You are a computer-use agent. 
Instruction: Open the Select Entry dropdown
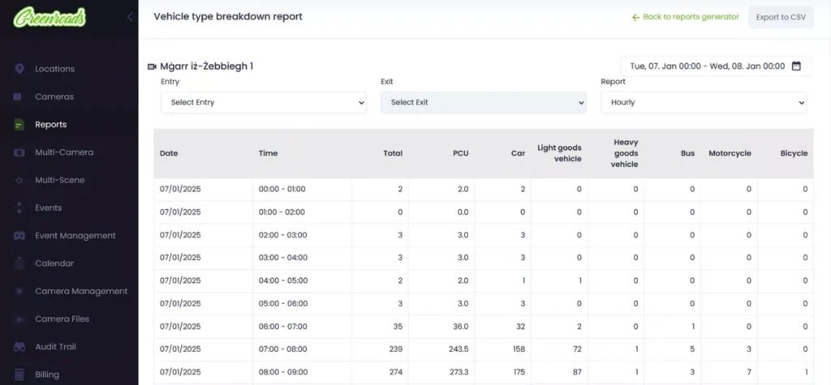coord(263,103)
